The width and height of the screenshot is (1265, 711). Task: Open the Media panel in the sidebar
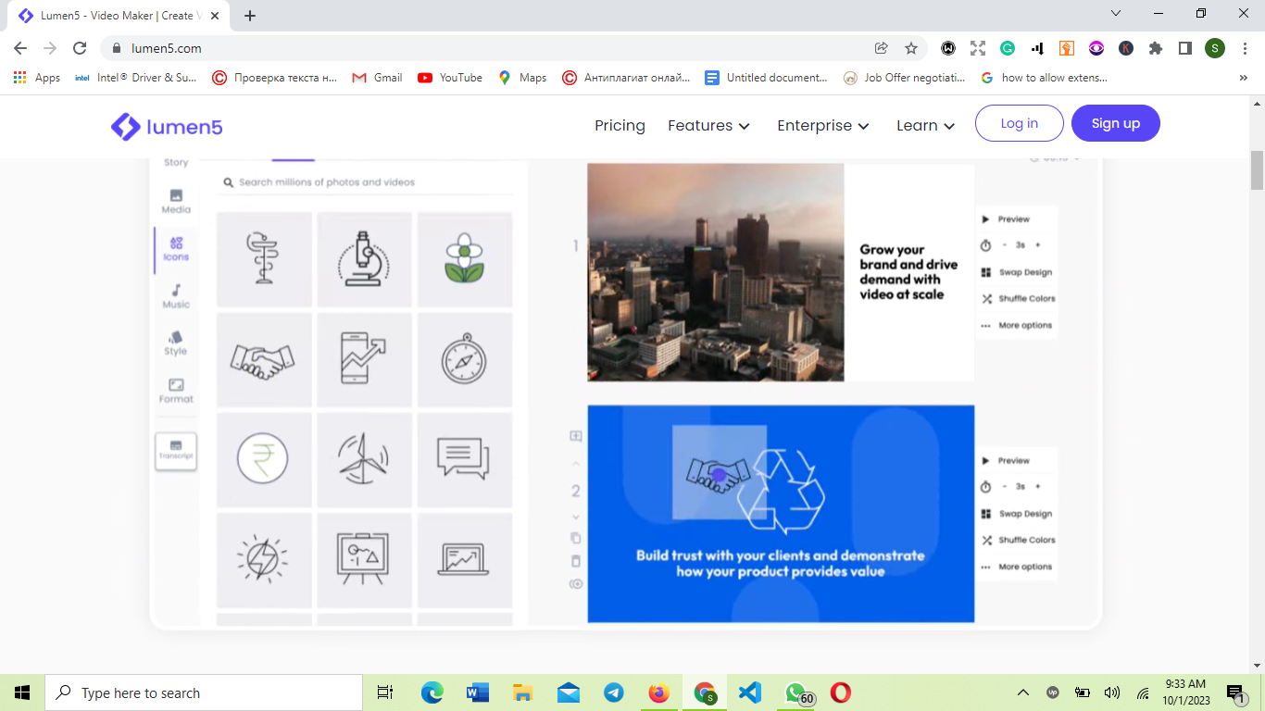coord(176,201)
